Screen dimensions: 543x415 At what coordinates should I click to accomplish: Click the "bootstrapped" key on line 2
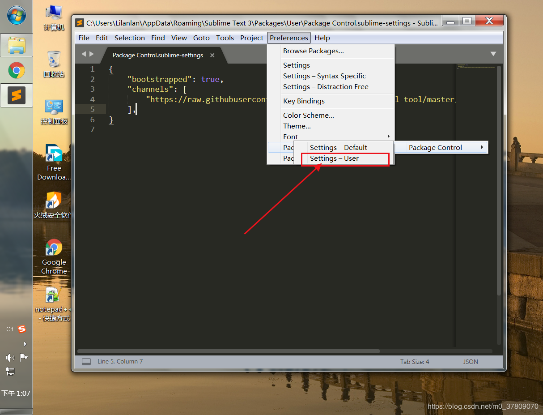click(x=160, y=79)
